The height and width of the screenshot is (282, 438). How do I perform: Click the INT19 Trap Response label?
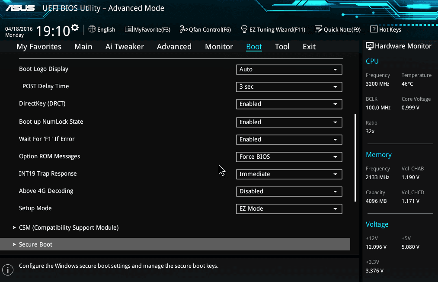[48, 174]
